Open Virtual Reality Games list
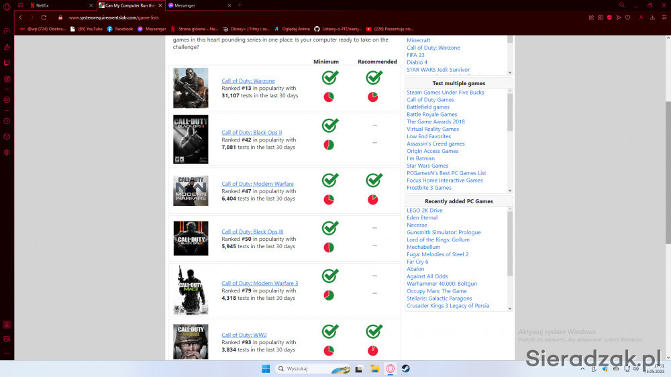 (x=433, y=129)
